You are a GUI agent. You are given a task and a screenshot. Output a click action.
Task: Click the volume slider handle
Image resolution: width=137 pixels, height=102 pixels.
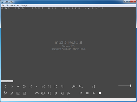click(x=130, y=86)
